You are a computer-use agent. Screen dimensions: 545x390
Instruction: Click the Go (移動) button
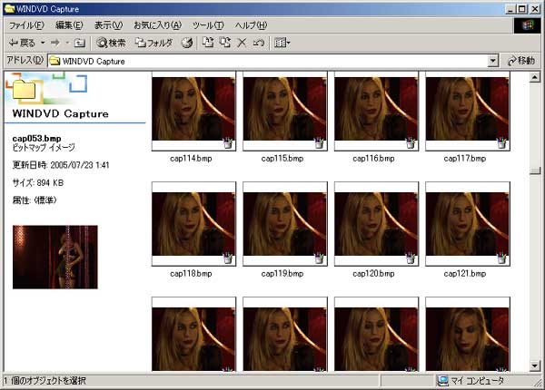(x=520, y=61)
